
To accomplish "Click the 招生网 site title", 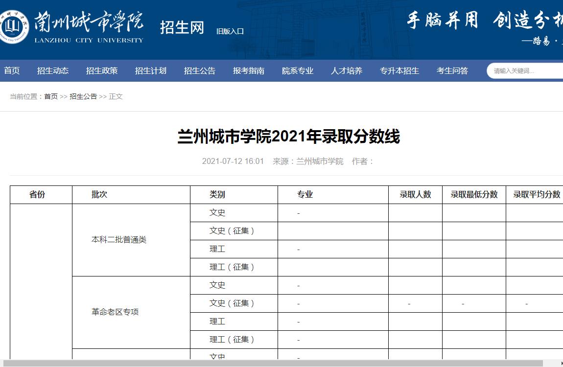I will (182, 27).
